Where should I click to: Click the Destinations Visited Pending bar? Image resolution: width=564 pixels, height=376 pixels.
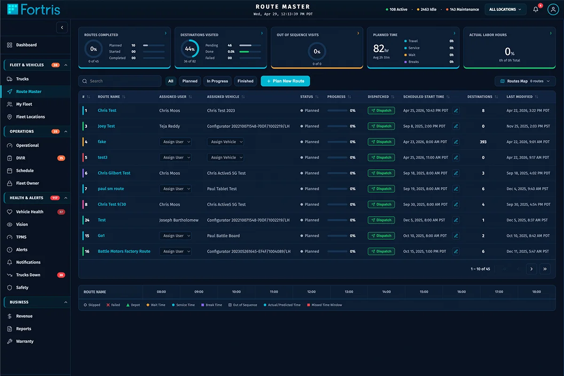pyautogui.click(x=250, y=45)
